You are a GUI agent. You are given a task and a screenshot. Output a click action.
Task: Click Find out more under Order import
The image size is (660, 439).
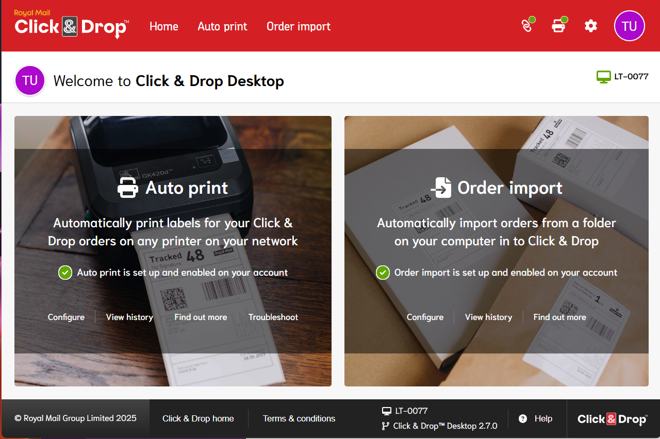pos(559,317)
